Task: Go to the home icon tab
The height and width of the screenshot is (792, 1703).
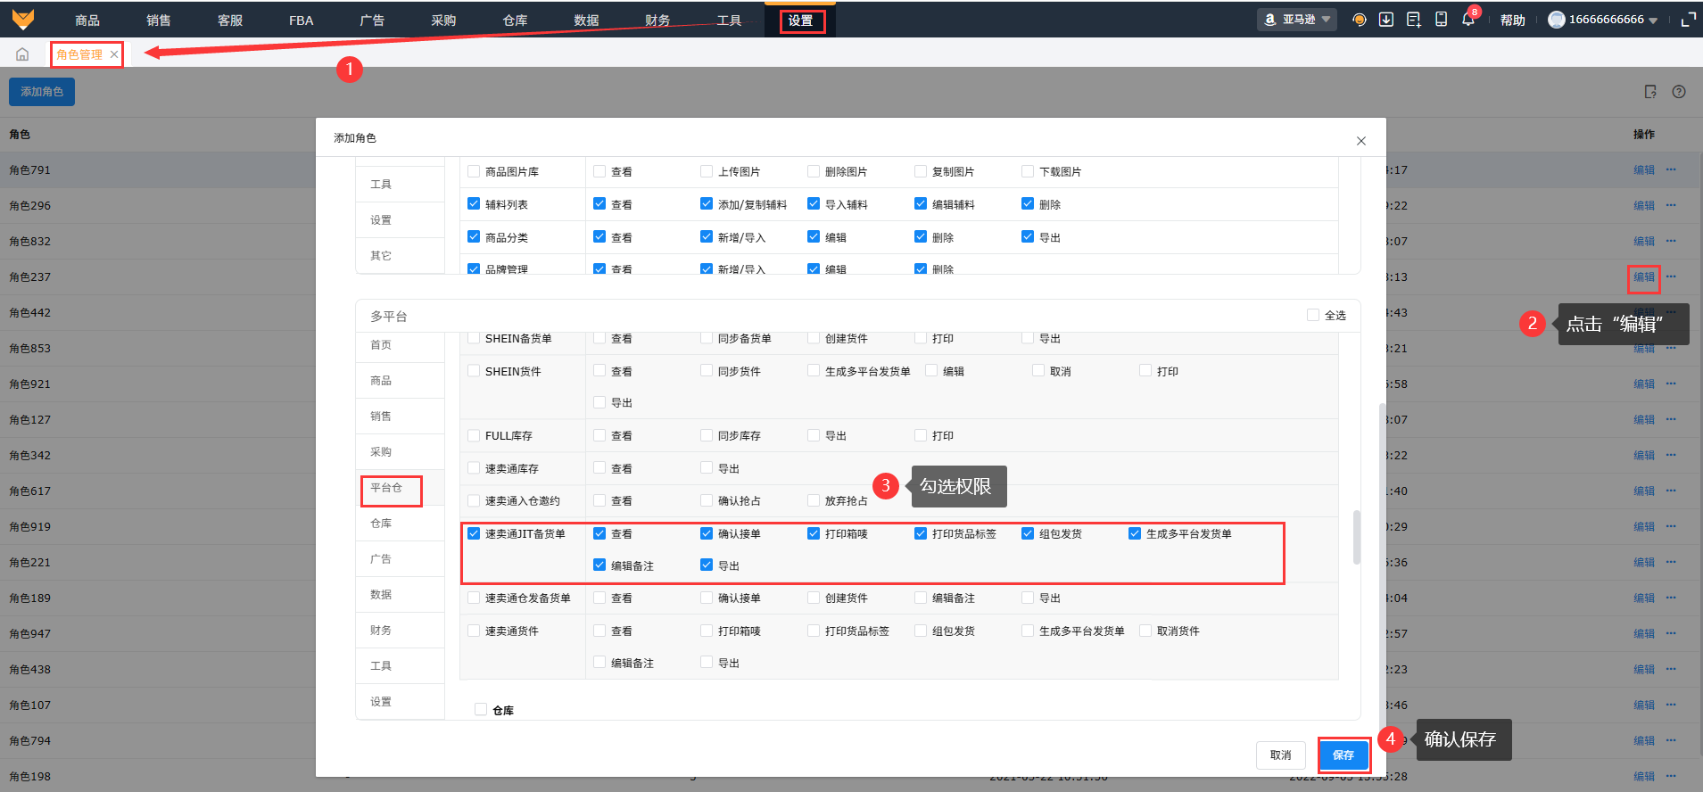Action: pyautogui.click(x=22, y=54)
